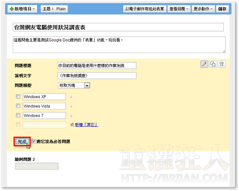Click the 新增「其它」 link
This screenshot has width=239, height=191.
[87, 125]
